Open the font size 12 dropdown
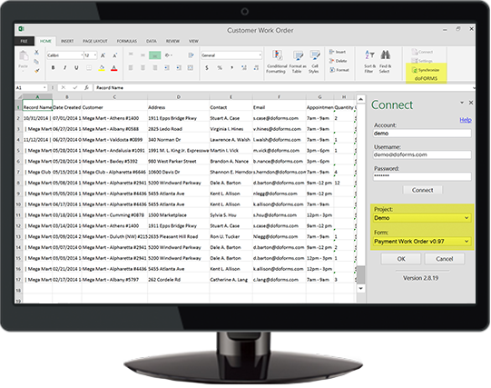This screenshot has height=388, width=491. click(95, 55)
